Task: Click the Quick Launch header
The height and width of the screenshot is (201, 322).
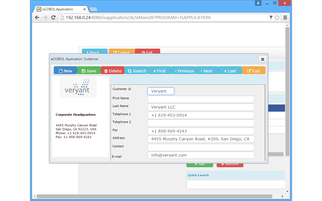Action: point(236,175)
